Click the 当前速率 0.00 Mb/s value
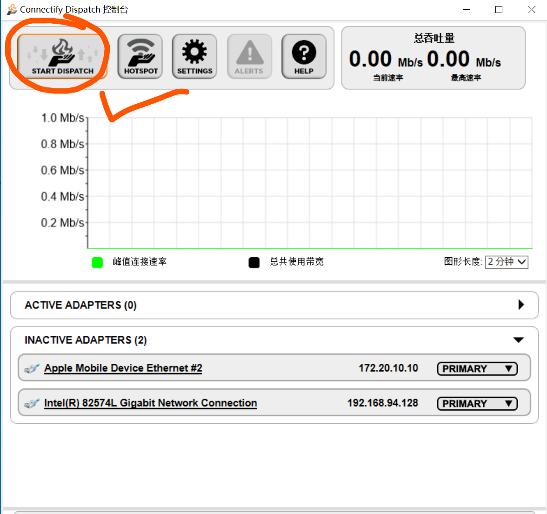This screenshot has height=514, width=547. (x=386, y=59)
